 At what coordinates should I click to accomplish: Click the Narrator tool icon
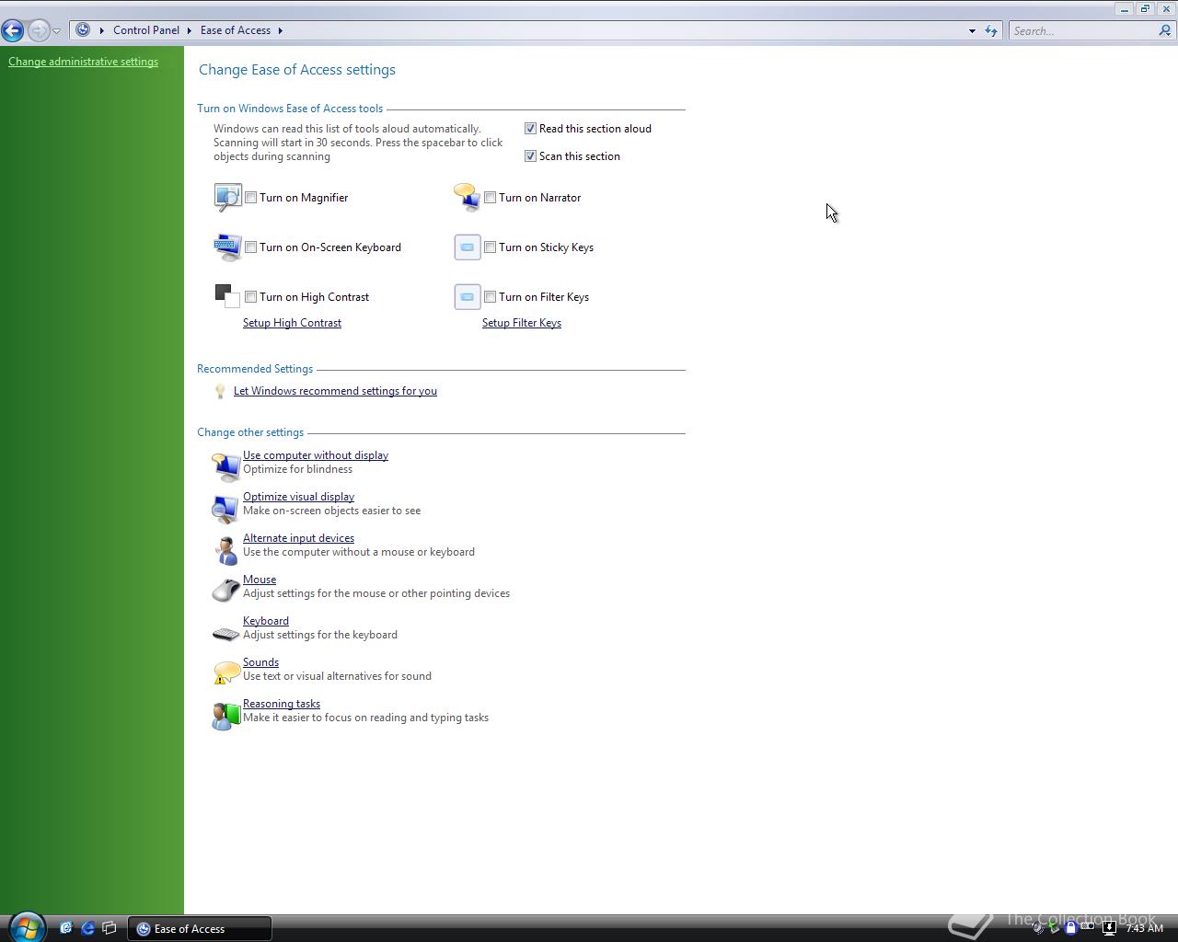click(x=467, y=197)
